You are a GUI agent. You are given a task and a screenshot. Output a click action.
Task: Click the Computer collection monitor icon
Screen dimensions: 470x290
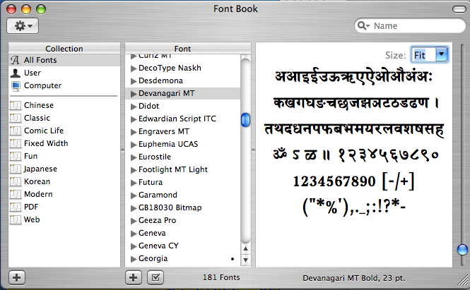point(16,86)
